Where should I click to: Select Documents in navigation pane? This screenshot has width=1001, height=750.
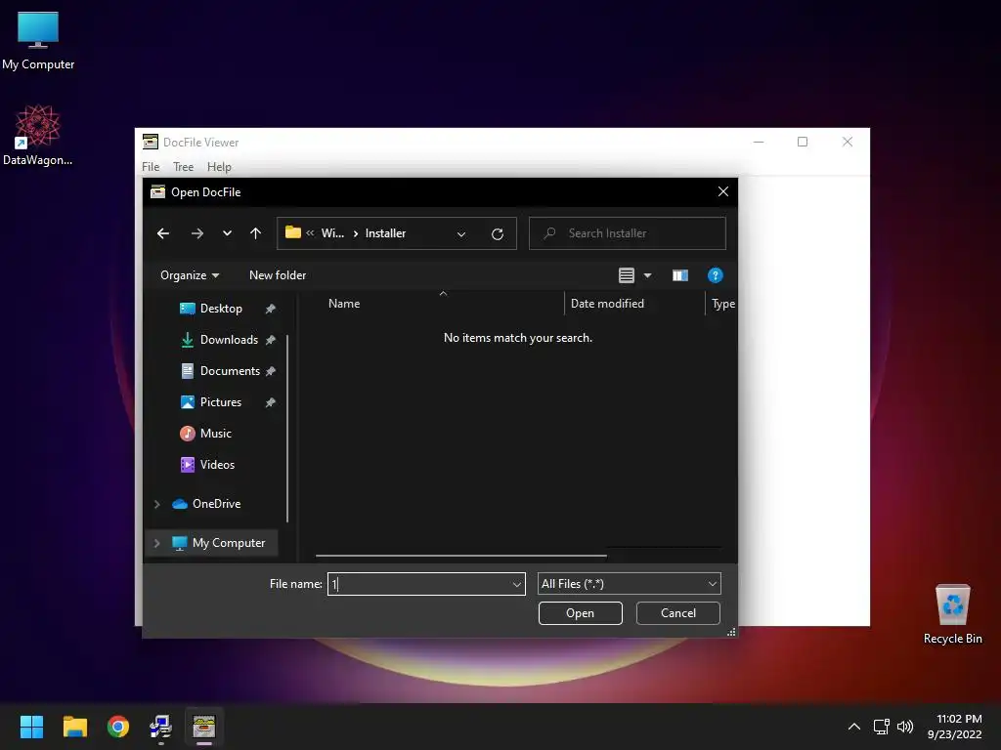pos(229,371)
